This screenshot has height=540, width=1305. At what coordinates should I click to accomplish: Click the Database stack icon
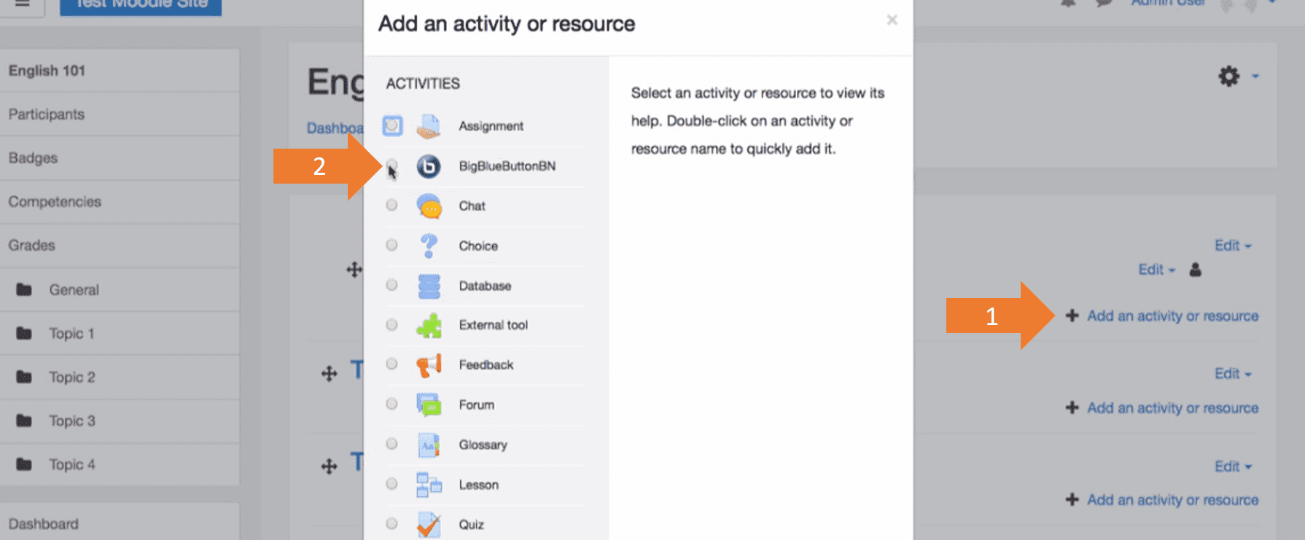(x=429, y=286)
